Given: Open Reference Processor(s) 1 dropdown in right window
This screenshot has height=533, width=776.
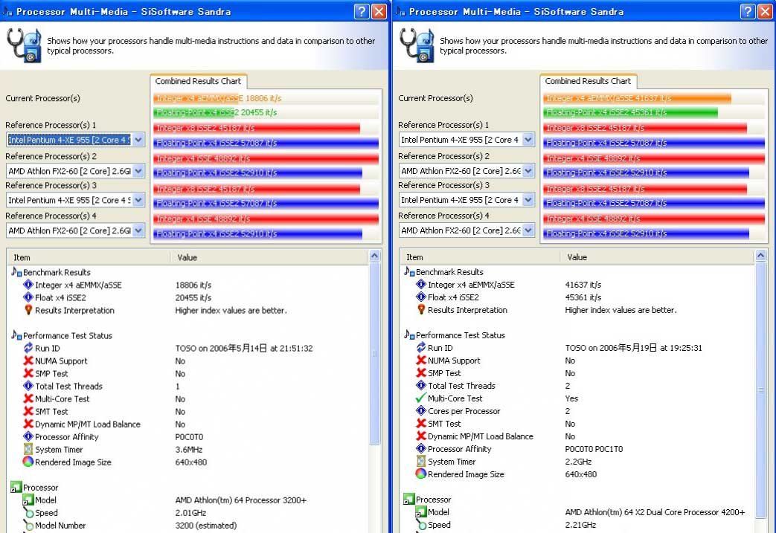Looking at the screenshot, I should pos(528,140).
